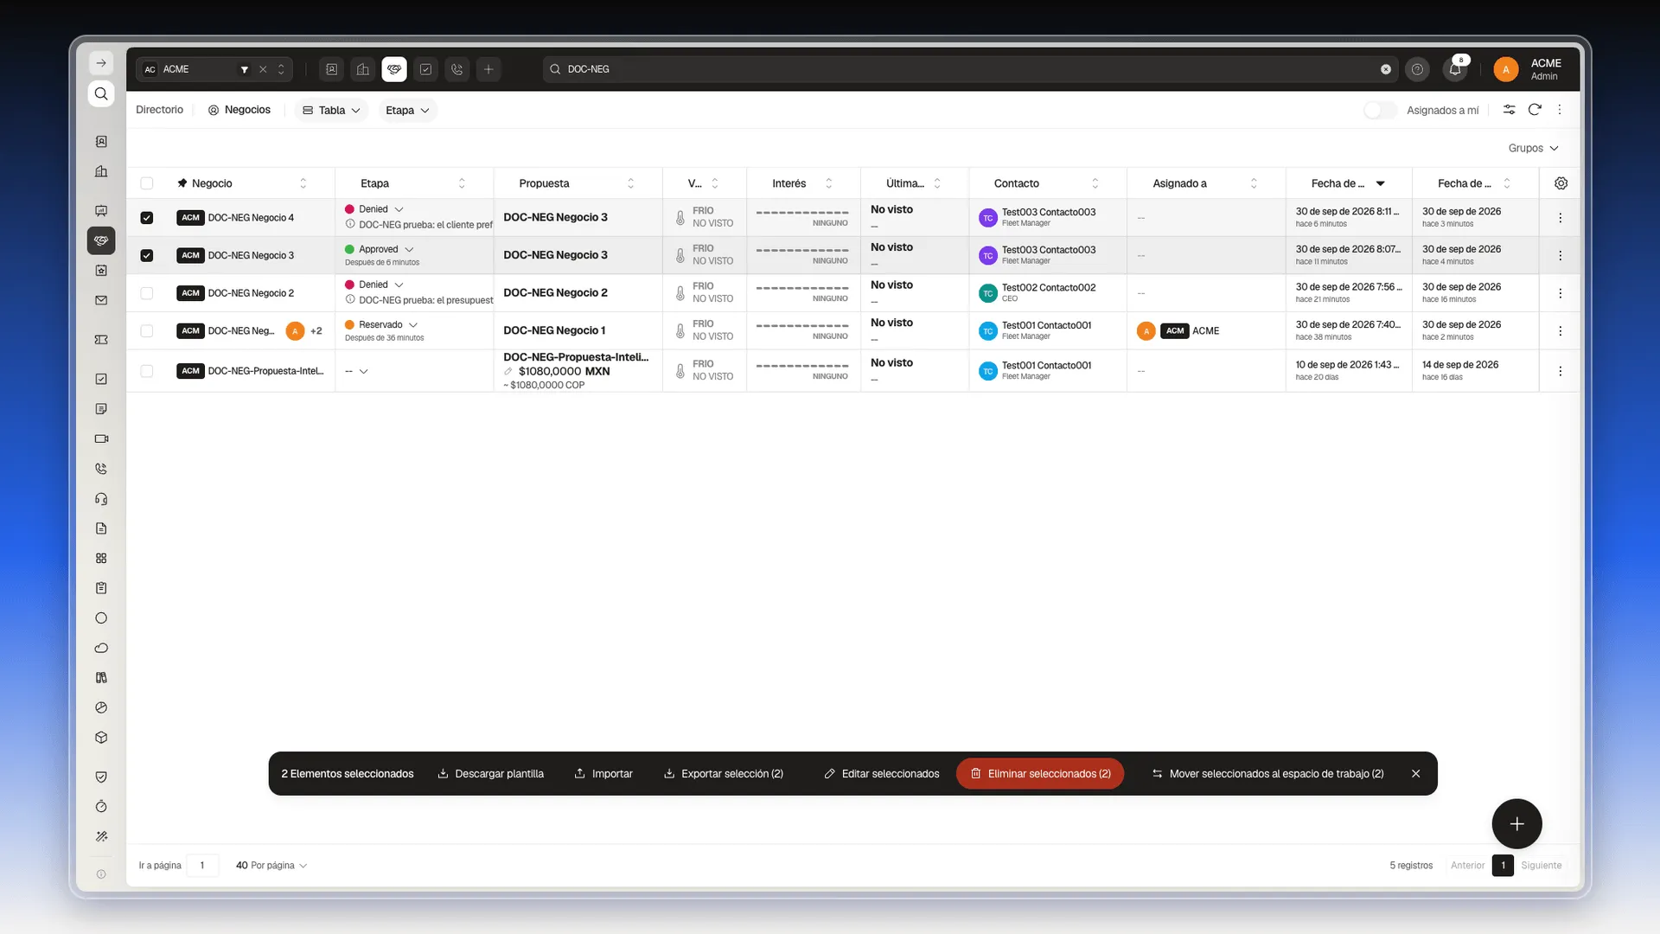Viewport: 1660px width, 934px height.
Task: Click the Ir a página number field
Action: (202, 865)
